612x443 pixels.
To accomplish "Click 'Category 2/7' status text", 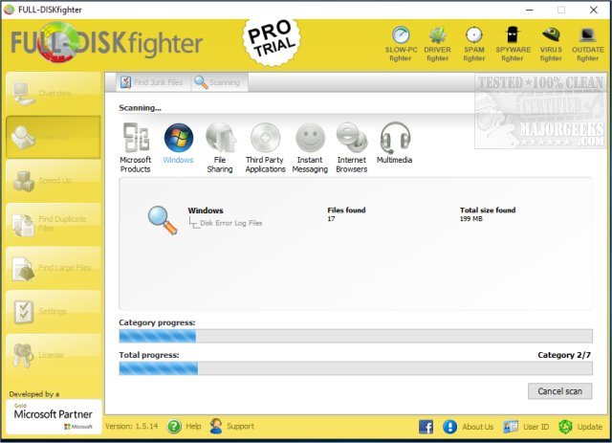I will click(564, 355).
